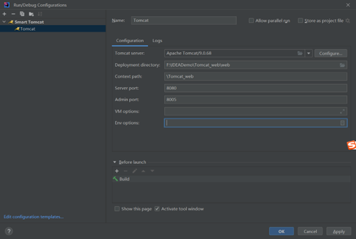The image size is (356, 239).
Task: Open environment variables editor icon
Action: (343, 123)
